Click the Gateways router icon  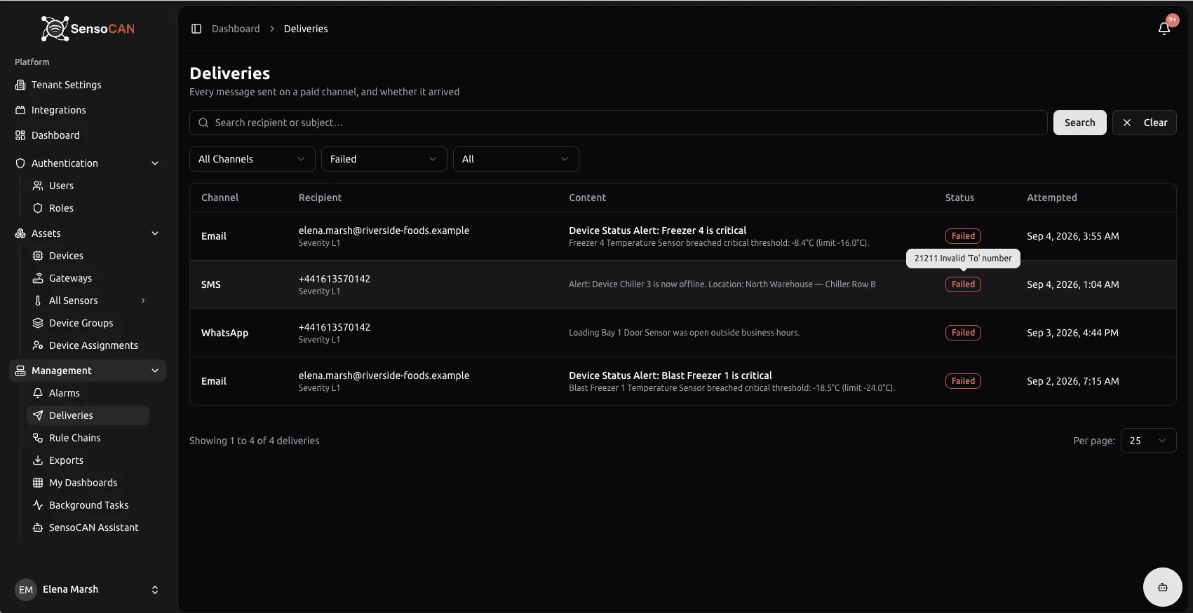(x=38, y=278)
